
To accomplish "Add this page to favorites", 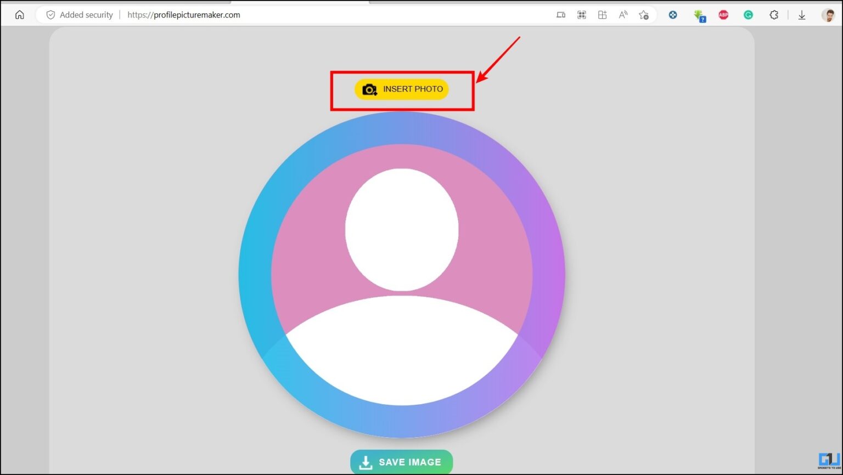I will click(644, 15).
